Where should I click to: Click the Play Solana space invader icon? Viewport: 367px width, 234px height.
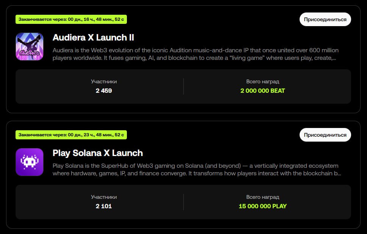[30, 162]
